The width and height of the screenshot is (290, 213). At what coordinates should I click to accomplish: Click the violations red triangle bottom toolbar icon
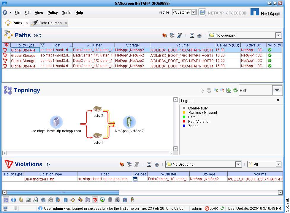pos(95,200)
